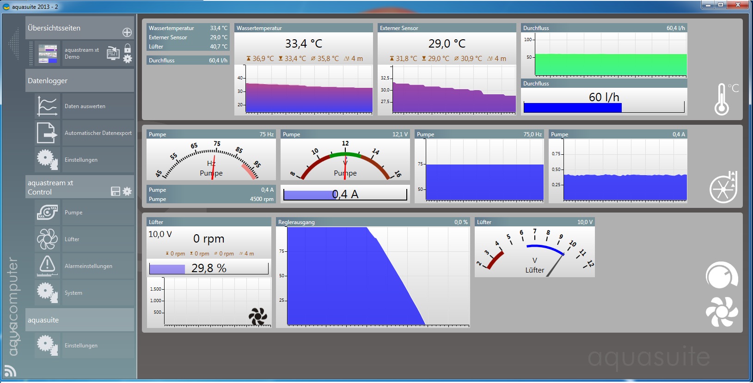Click the 0,4 A pump current bar

click(345, 195)
